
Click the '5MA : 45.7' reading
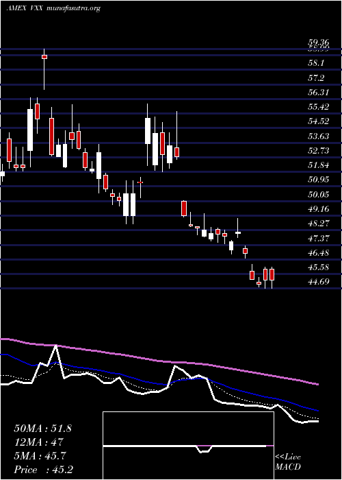[40, 456]
